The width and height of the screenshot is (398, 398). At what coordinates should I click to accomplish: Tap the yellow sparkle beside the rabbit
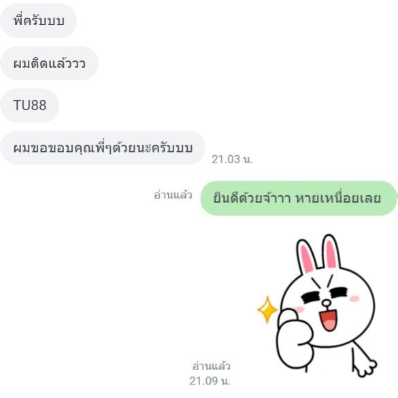tap(267, 310)
